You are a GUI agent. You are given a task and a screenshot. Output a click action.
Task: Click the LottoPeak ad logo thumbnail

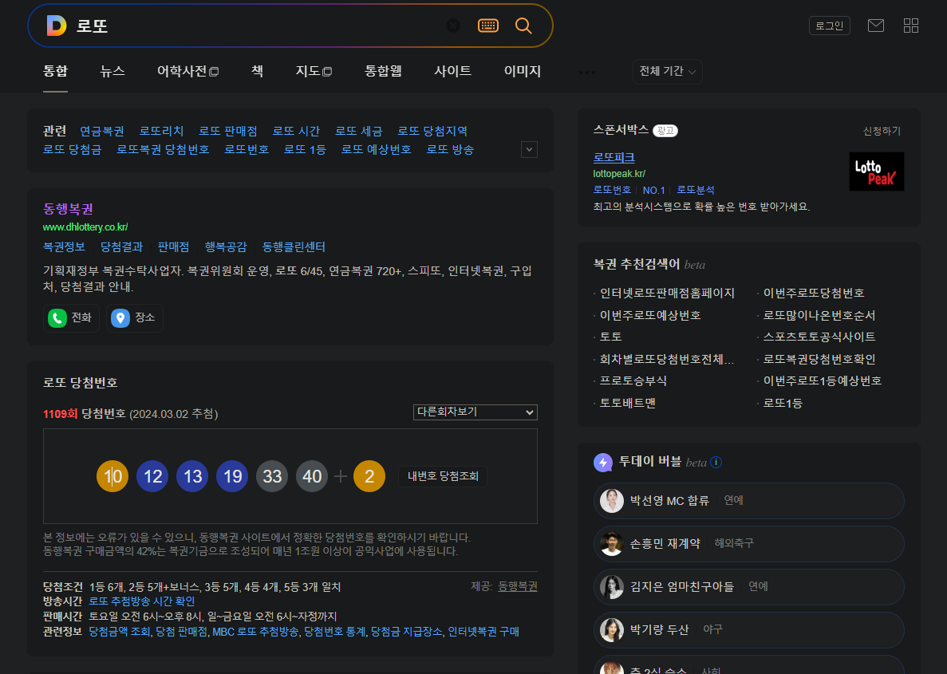coord(876,171)
